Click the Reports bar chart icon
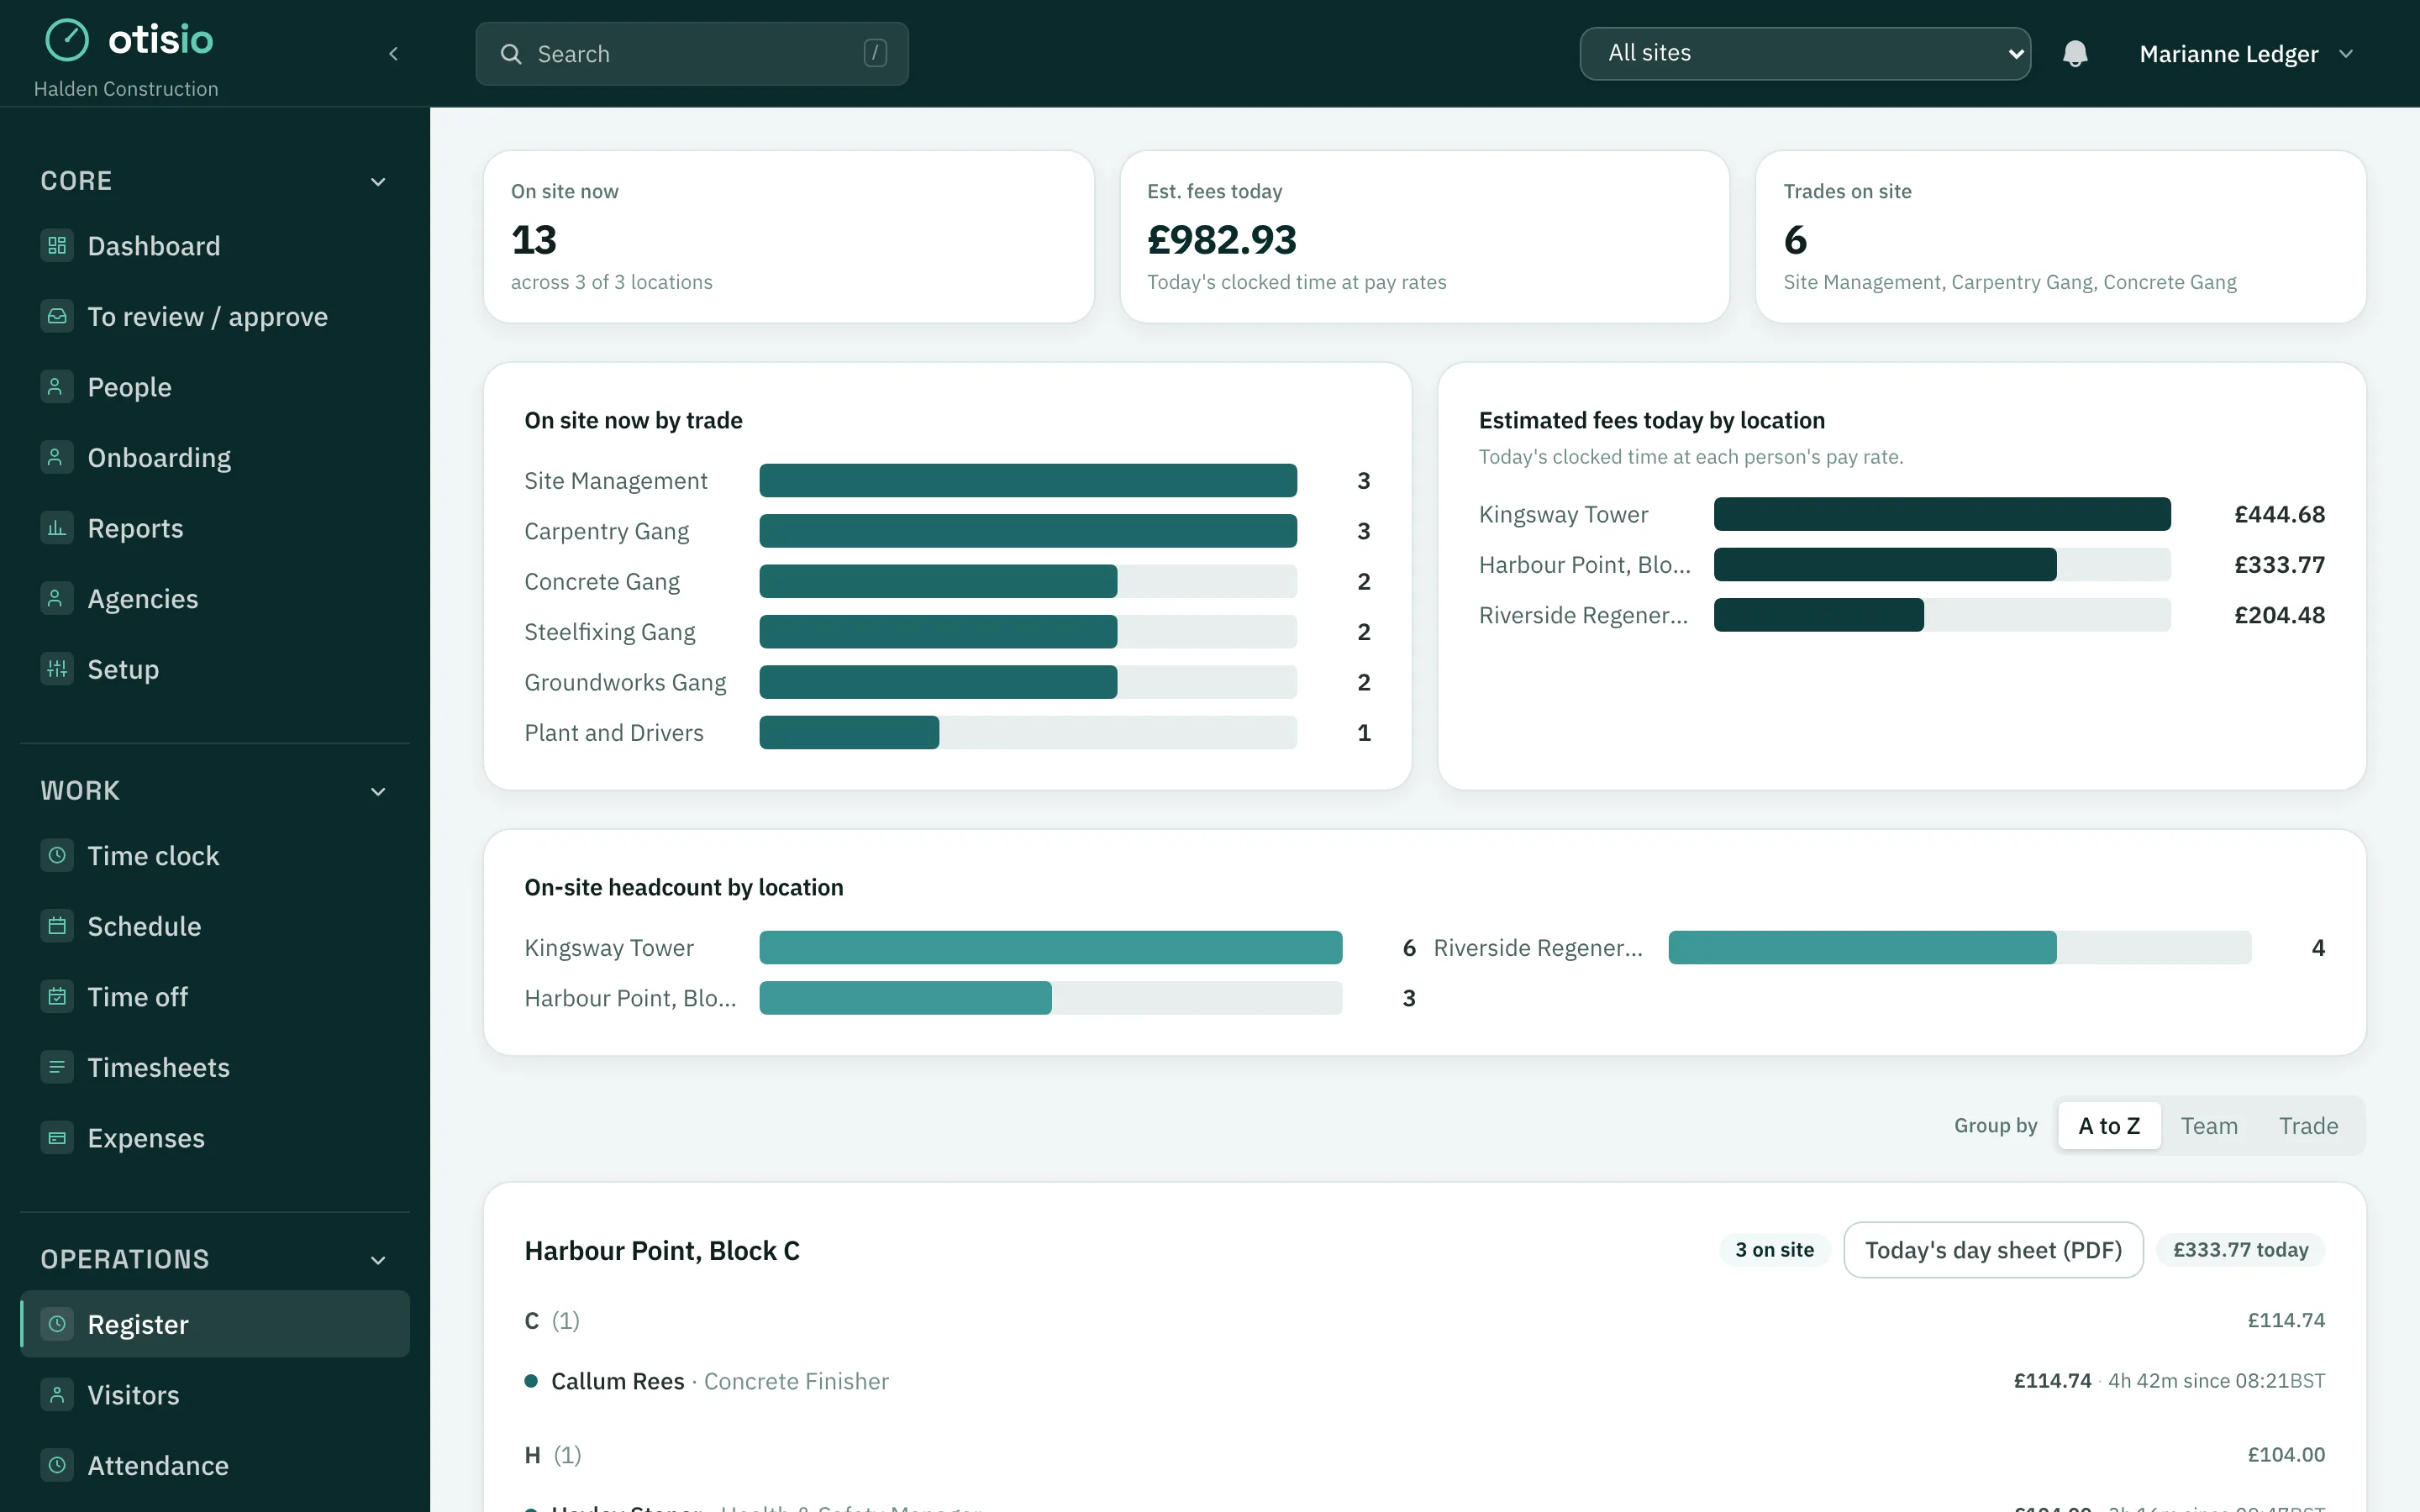The image size is (2420, 1512). click(x=57, y=527)
